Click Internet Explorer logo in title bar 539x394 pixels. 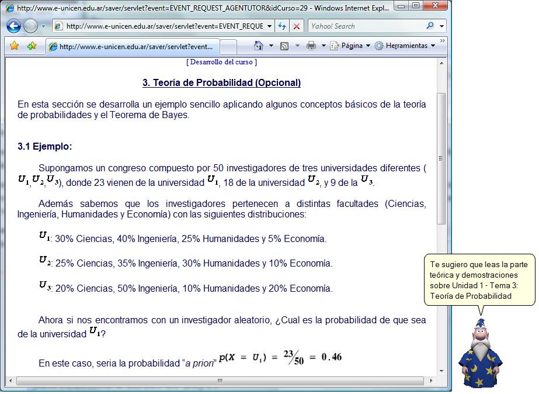[10, 8]
